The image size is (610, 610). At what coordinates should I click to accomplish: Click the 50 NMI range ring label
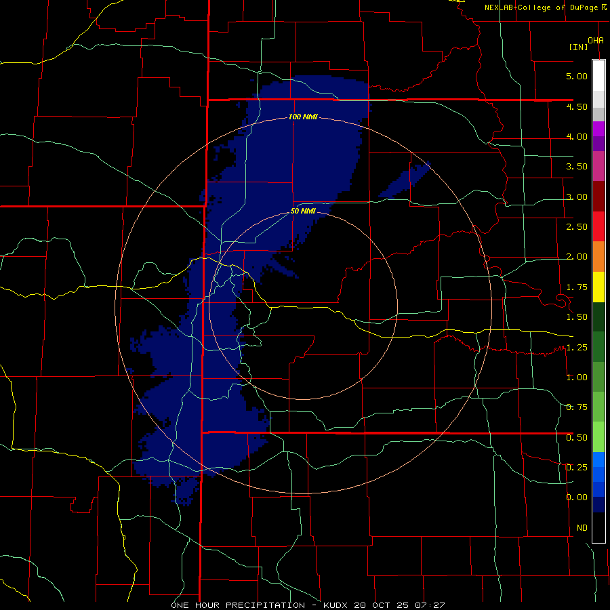click(x=303, y=211)
